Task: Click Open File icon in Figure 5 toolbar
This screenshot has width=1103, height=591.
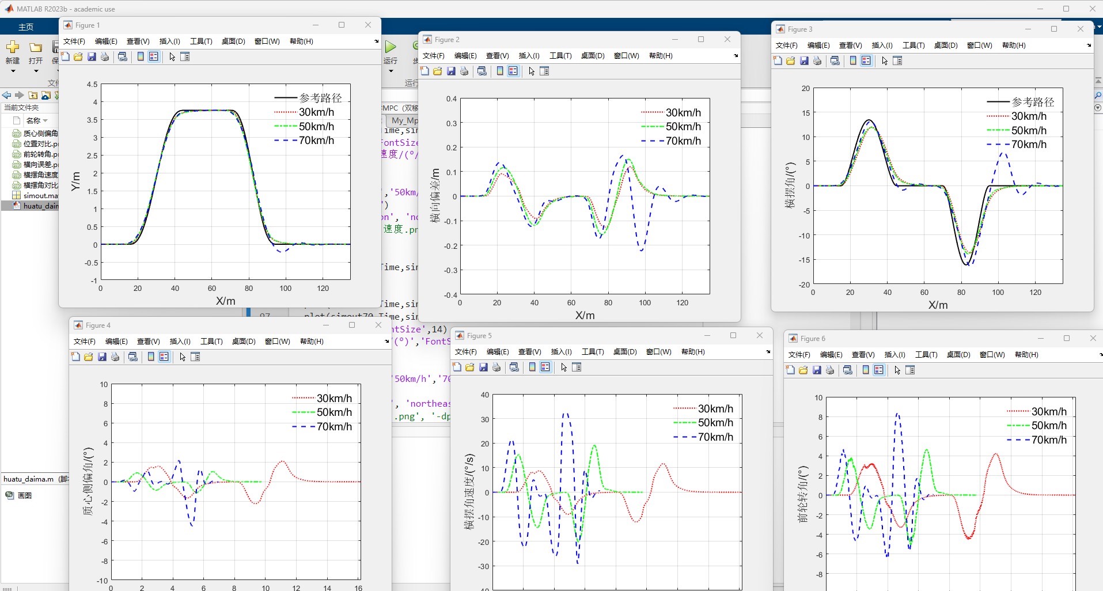Action: 470,367
